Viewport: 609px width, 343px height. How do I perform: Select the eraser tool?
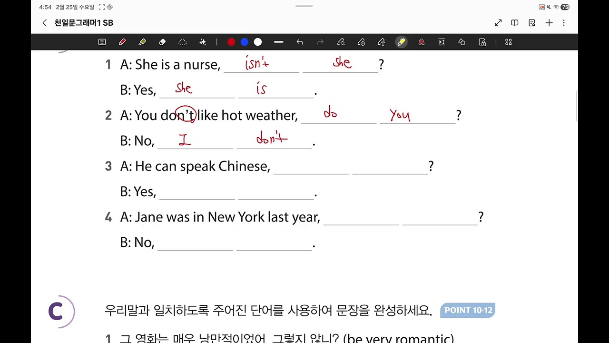point(162,42)
